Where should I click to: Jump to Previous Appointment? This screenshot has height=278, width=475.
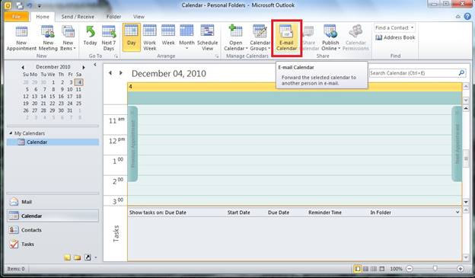coord(132,144)
